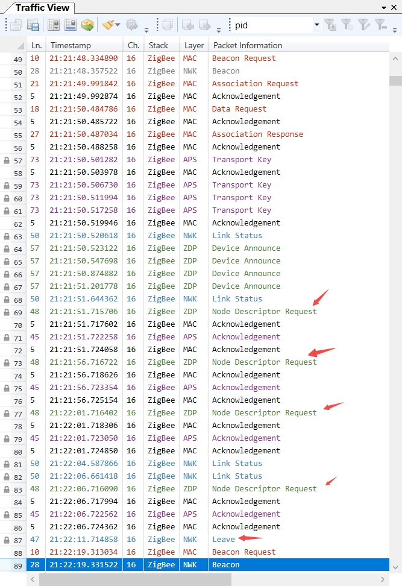Click the horizontal scrollbar thumb
Viewport: 402px width, 586px height.
(x=135, y=579)
